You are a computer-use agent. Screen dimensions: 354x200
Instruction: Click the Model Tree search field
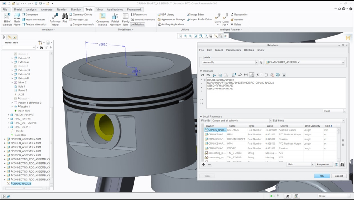tap(18, 48)
